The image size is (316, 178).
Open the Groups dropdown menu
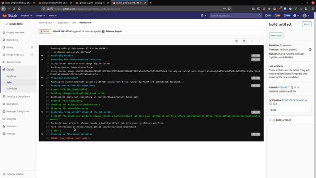point(40,15)
